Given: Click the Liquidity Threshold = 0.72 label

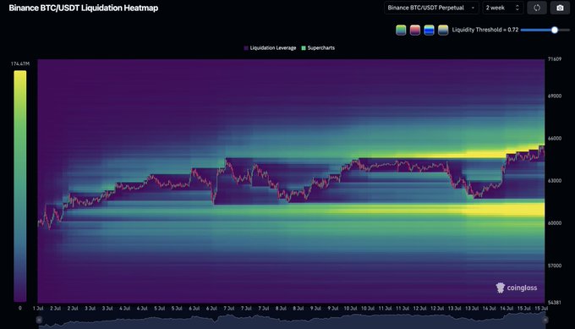Looking at the screenshot, I should coord(485,30).
